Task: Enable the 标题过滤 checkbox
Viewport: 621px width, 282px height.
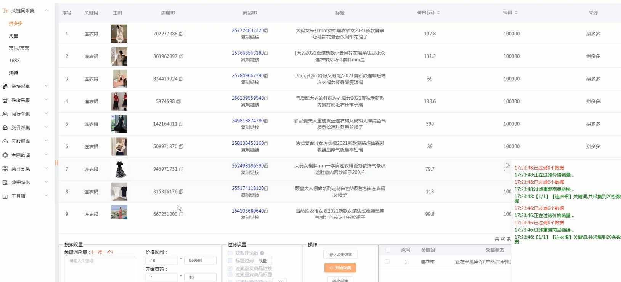Action: point(230,261)
